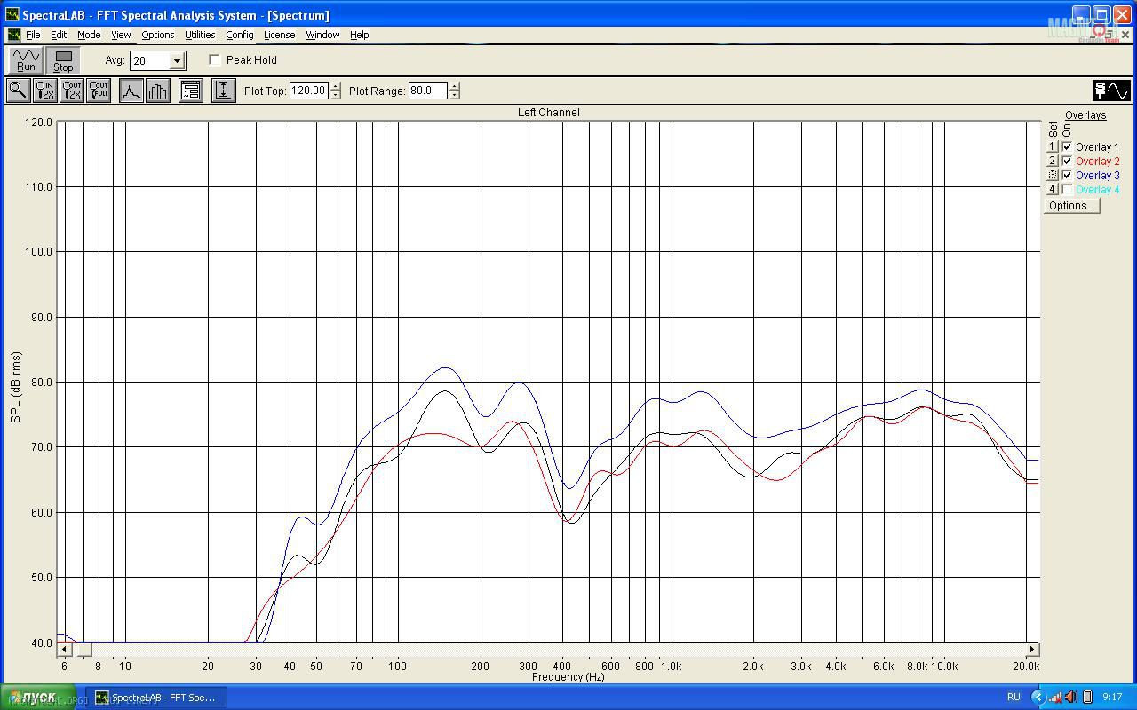Open the Avg dropdown list

pyautogui.click(x=177, y=61)
